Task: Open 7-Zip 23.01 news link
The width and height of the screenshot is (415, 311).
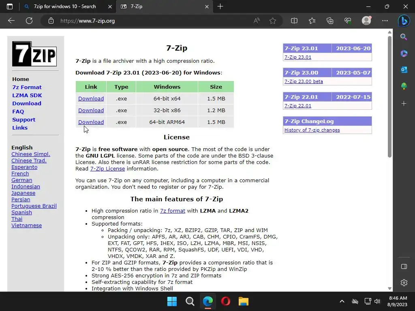Action: [298, 57]
